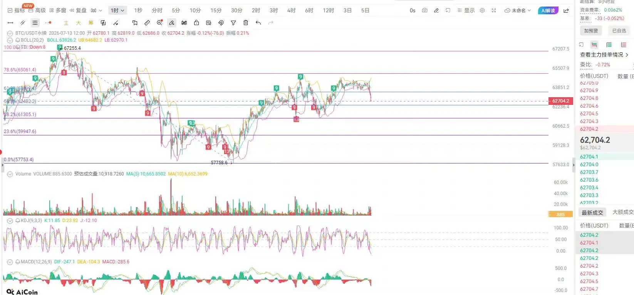
Task: Toggle the highlighted brush drawing tool
Action: [172, 23]
